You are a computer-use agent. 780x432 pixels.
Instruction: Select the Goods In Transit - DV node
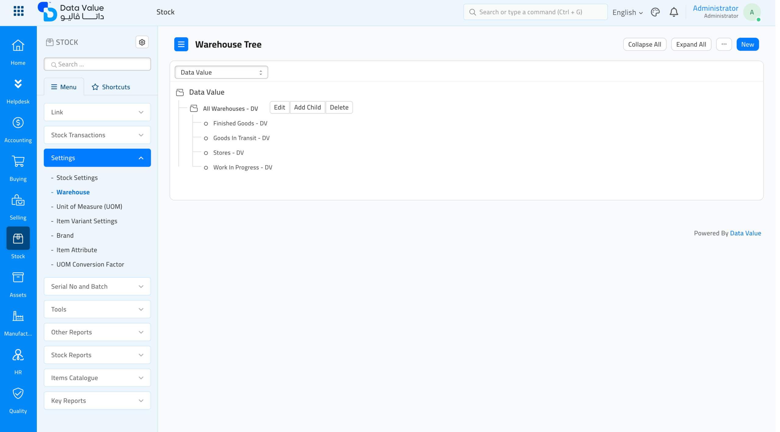coord(241,138)
